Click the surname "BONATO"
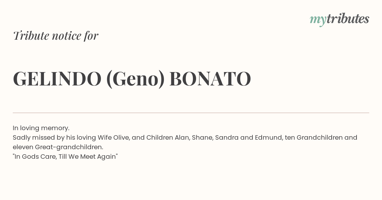 pos(210,79)
